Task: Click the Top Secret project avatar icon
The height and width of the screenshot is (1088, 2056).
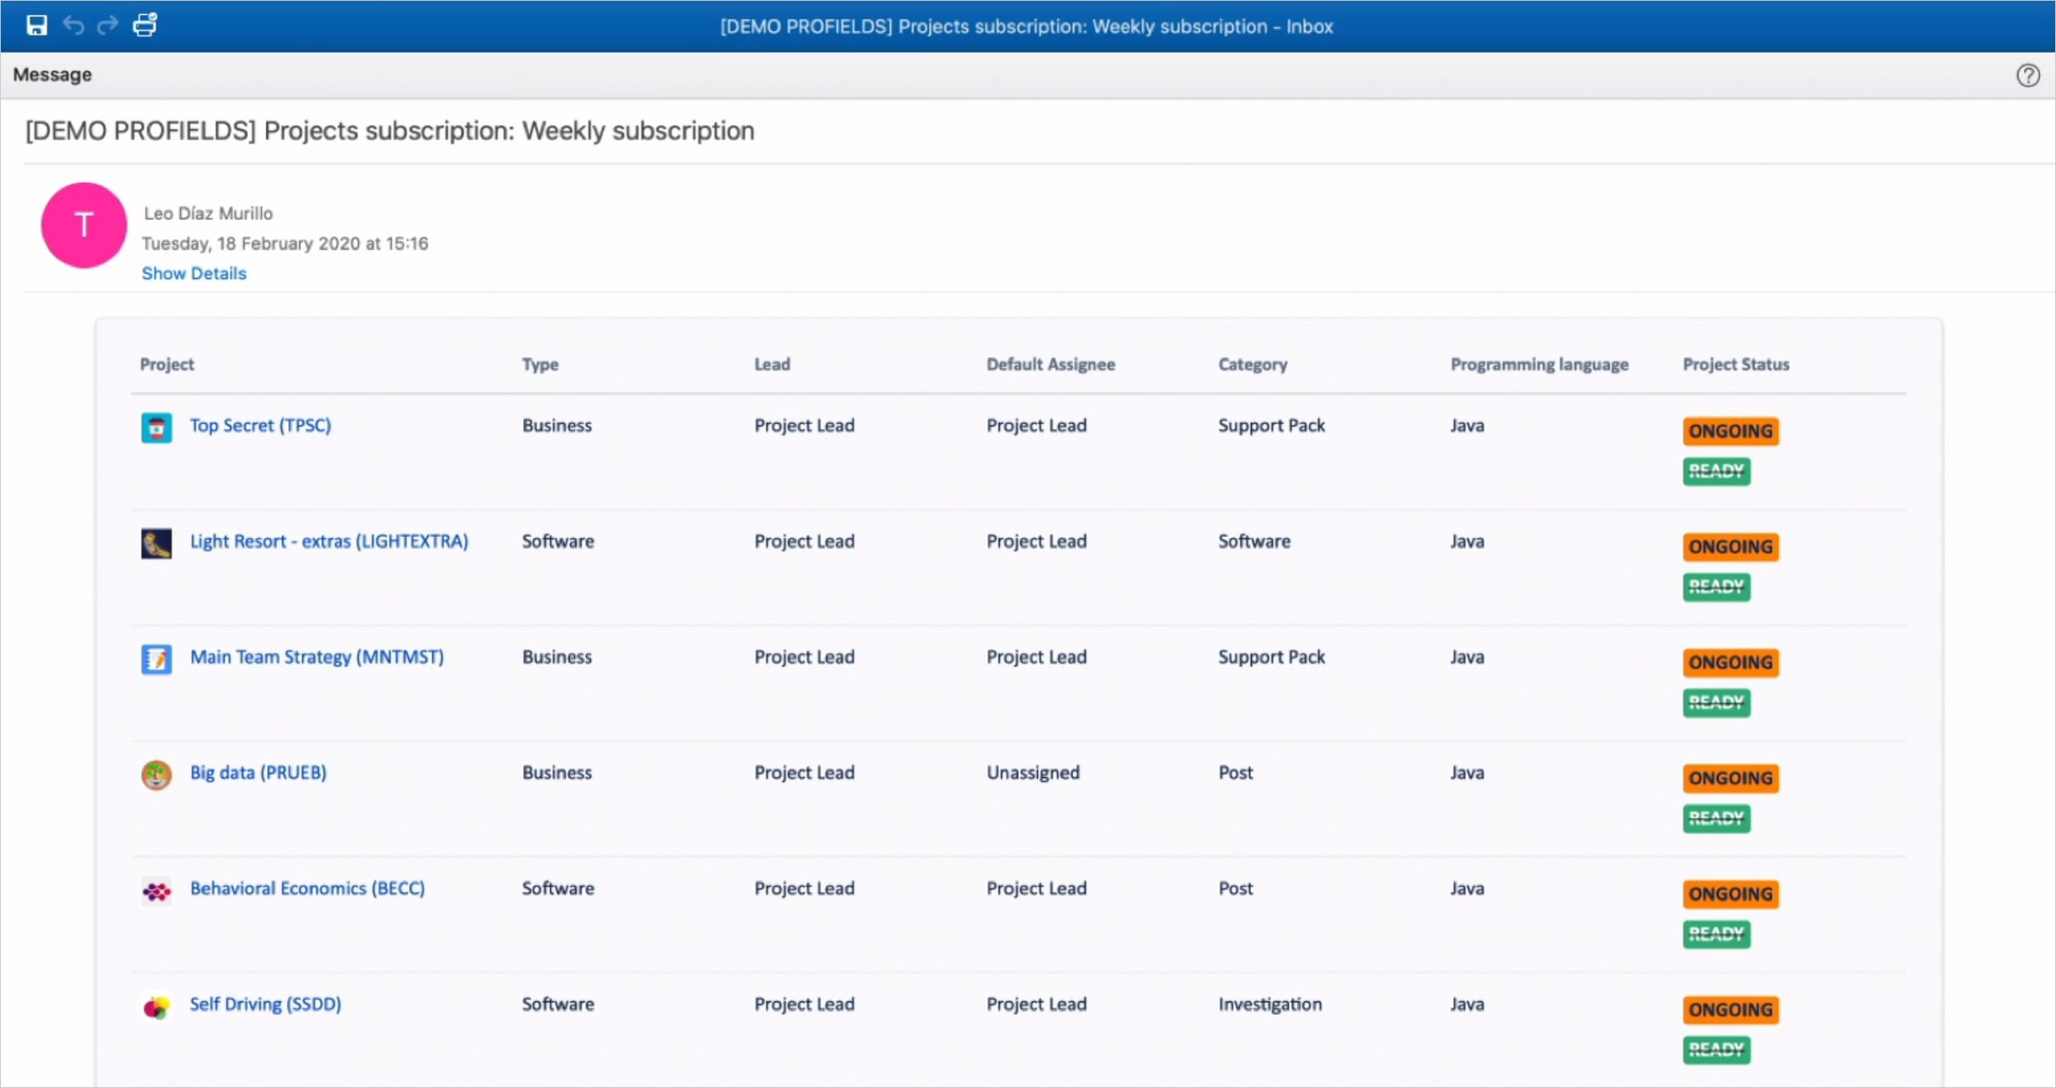Action: pyautogui.click(x=157, y=428)
